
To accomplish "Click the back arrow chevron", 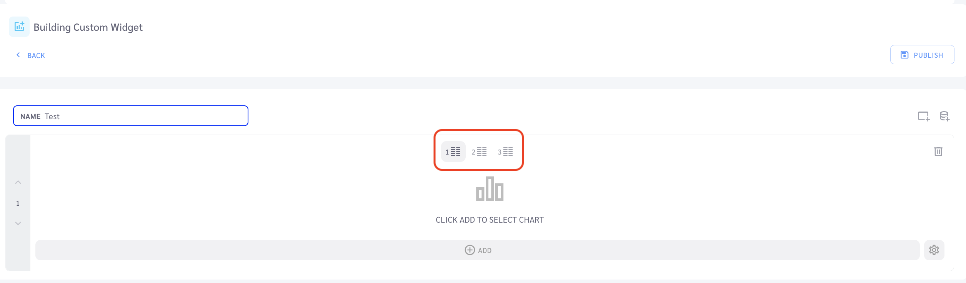I will coord(18,55).
